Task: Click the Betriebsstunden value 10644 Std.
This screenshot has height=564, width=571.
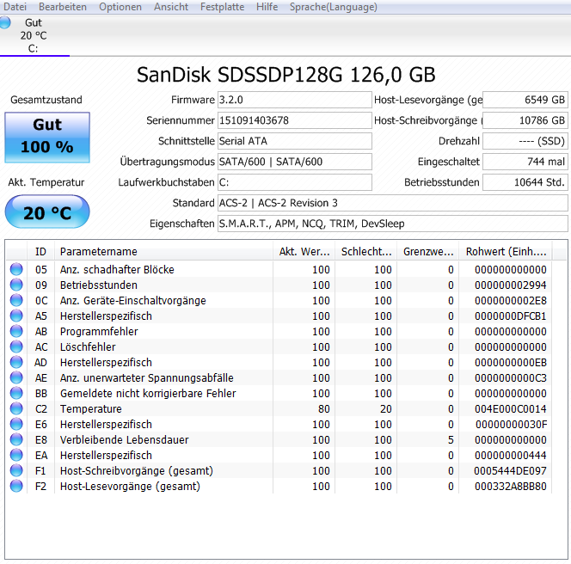Action: tap(525, 182)
